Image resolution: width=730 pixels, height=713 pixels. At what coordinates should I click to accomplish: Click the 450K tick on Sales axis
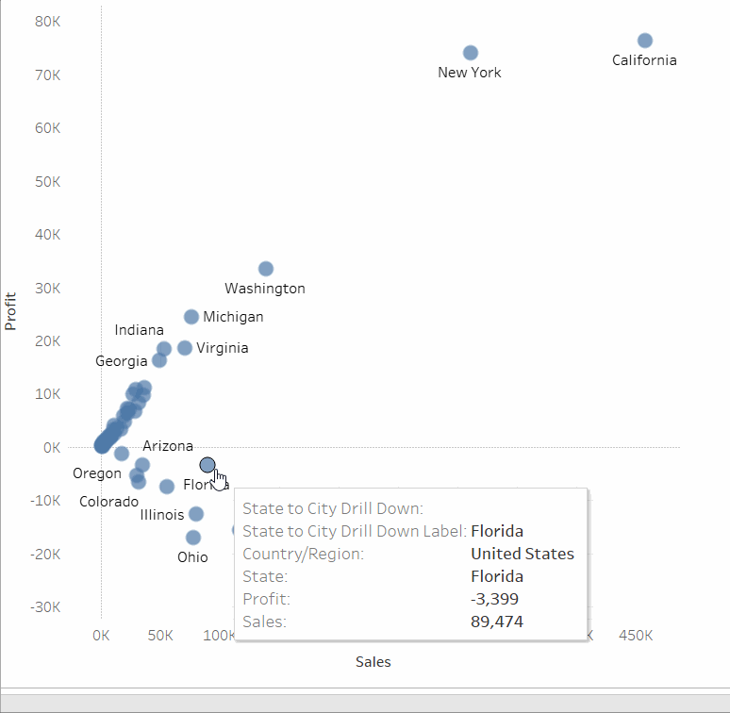pos(636,636)
